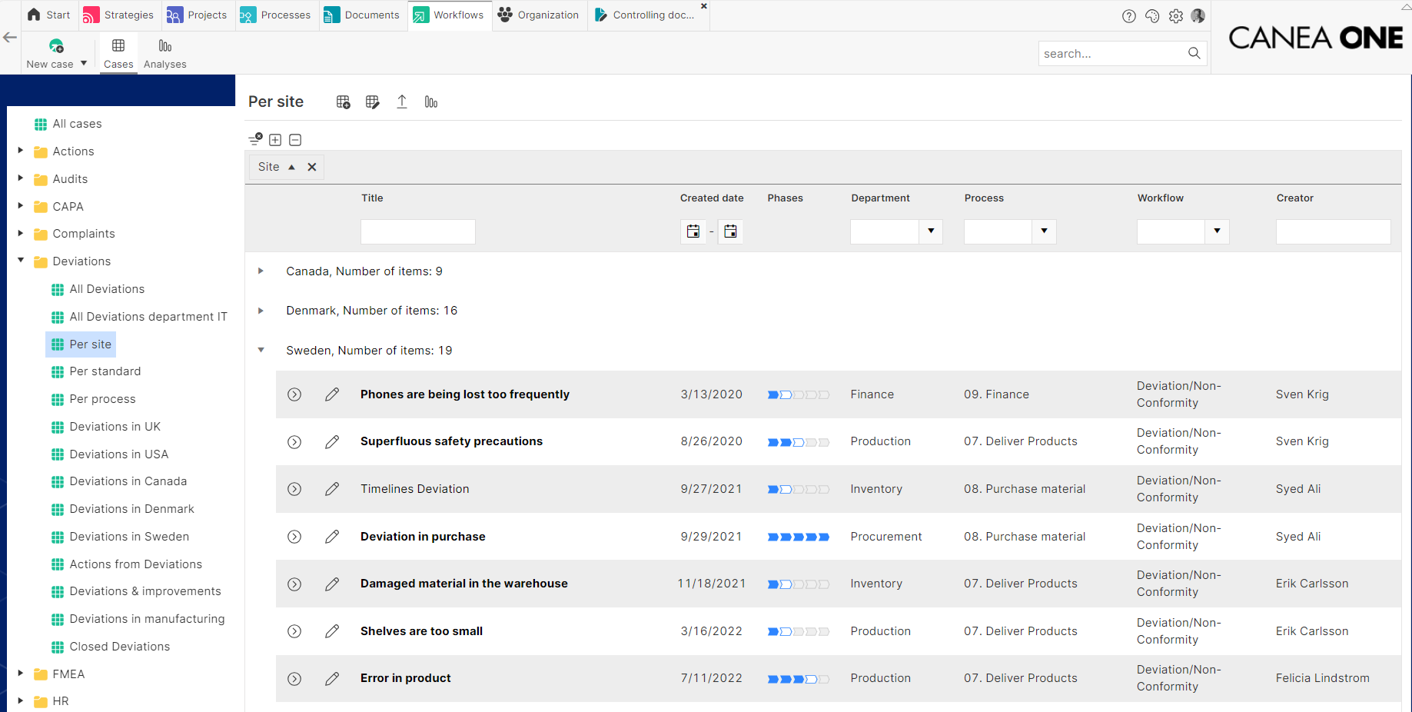1412x712 pixels.
Task: Click phase progress bar of Superfluous safety precautions
Action: 799,442
